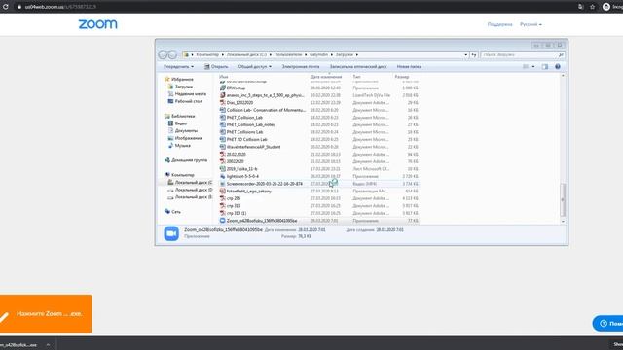The width and height of the screenshot is (623, 350).
Task: Click Пользователи in the address breadcrumb
Action: [288, 54]
